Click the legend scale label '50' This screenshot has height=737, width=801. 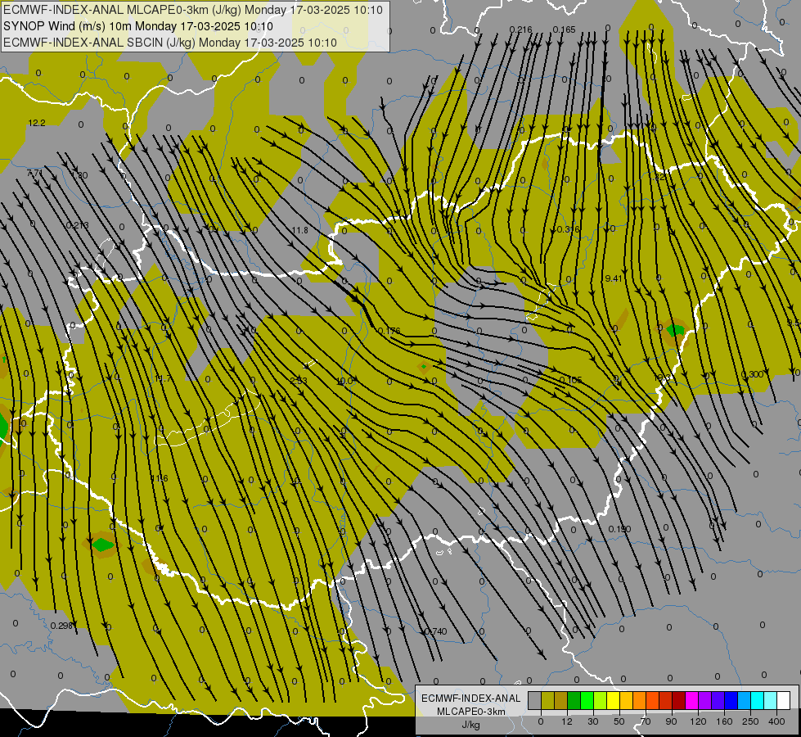tap(619, 721)
